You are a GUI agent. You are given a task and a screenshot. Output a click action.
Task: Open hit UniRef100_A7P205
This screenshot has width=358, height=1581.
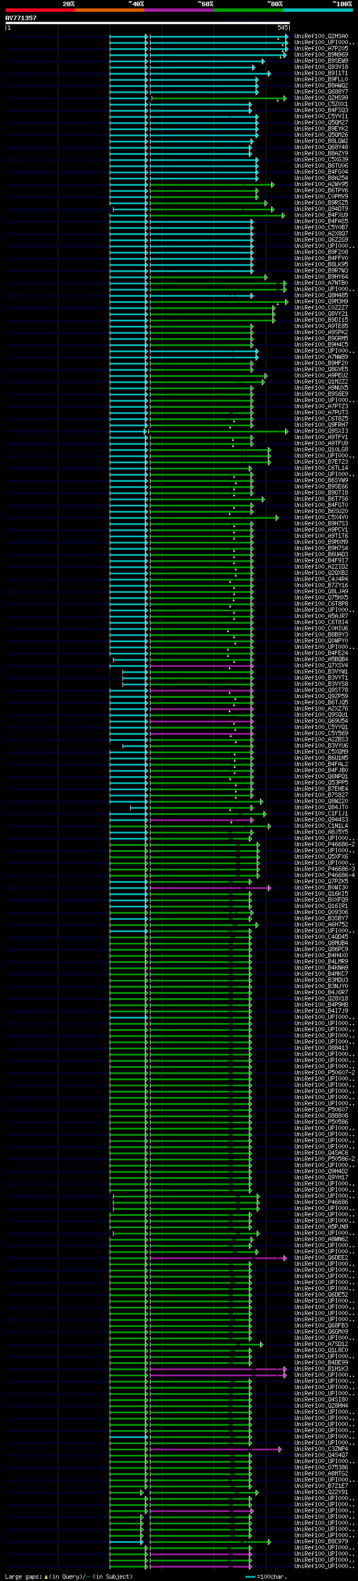pos(321,48)
